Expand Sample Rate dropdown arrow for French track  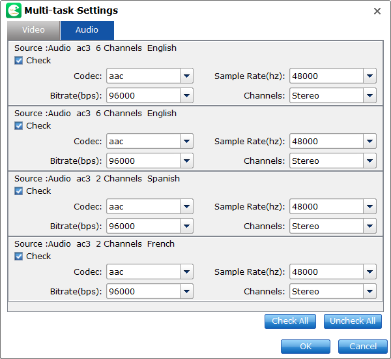coord(369,272)
